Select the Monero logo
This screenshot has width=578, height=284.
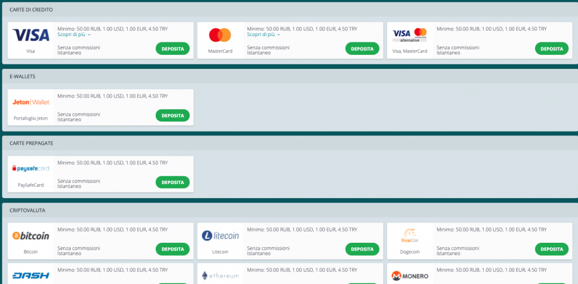pos(410,276)
